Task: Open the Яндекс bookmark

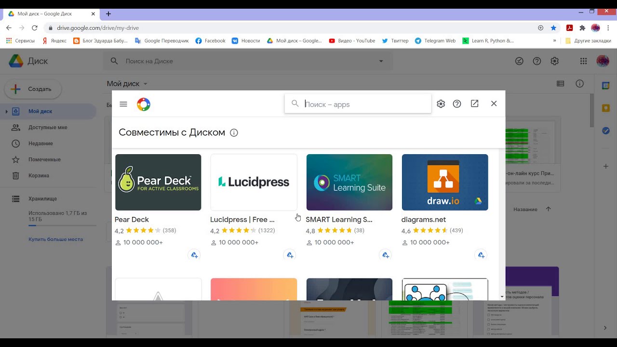Action: point(54,41)
